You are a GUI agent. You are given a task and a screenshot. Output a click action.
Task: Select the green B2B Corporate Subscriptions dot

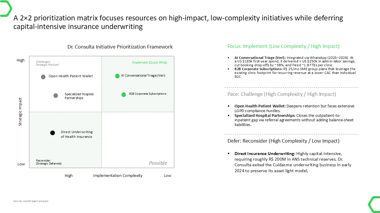point(123,95)
